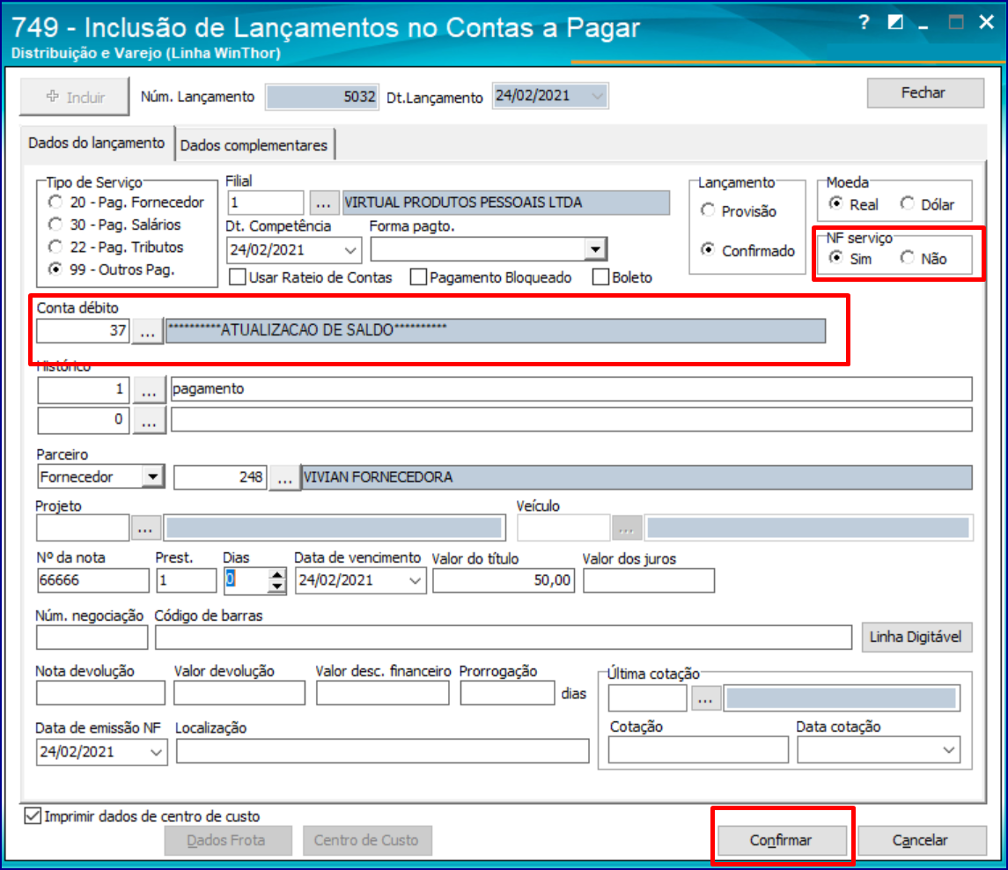Open Parceiro lookup ellipsis next to 248
This screenshot has width=1008, height=870.
pos(284,478)
